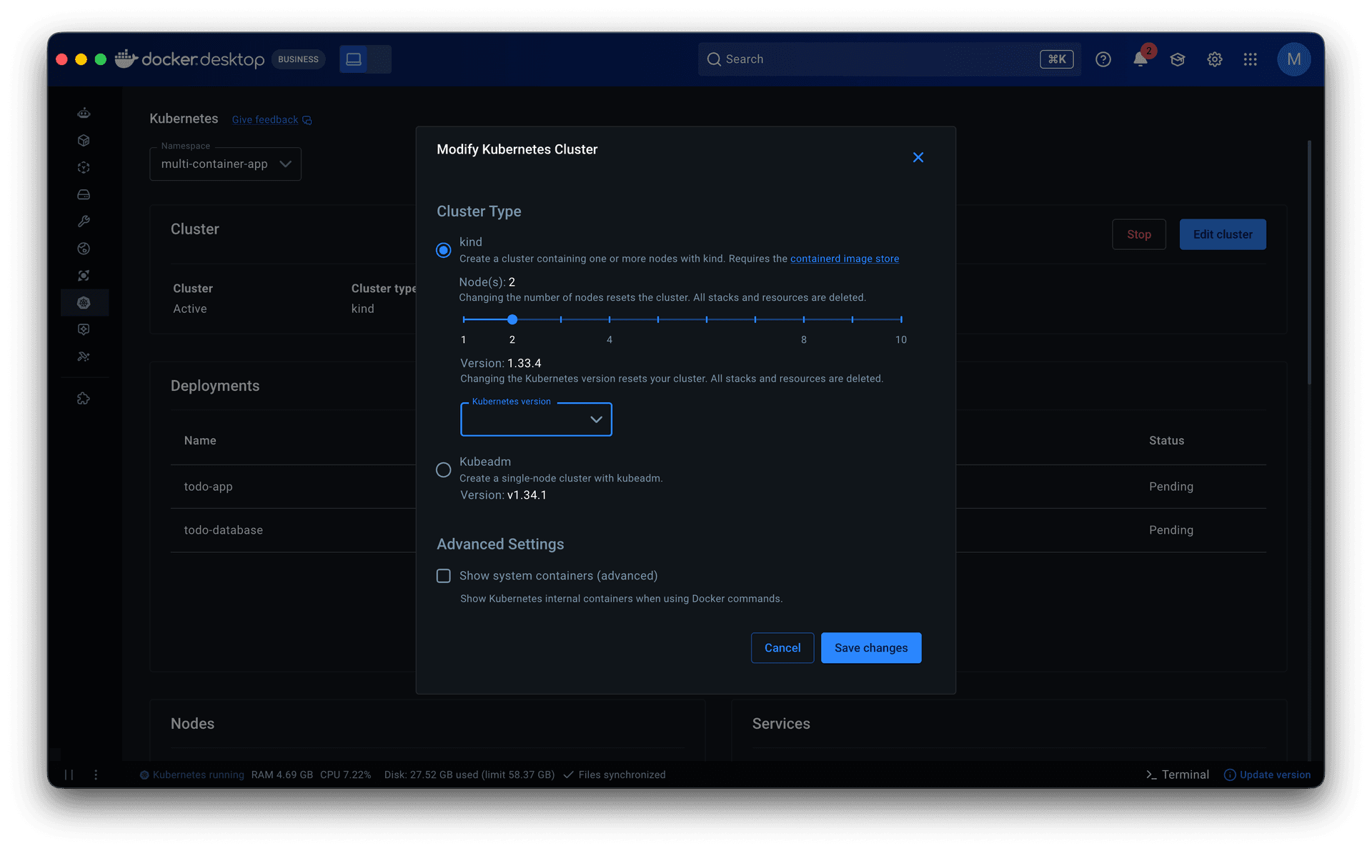
Task: Select the Kubeadm cluster type radio
Action: [x=444, y=469]
